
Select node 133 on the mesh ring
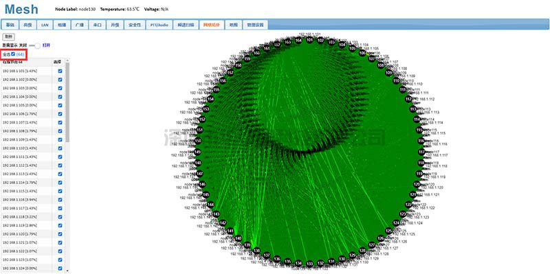click(309, 264)
